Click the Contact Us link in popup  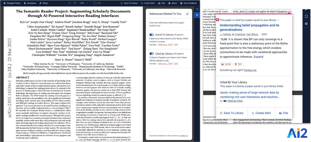[x=250, y=70]
